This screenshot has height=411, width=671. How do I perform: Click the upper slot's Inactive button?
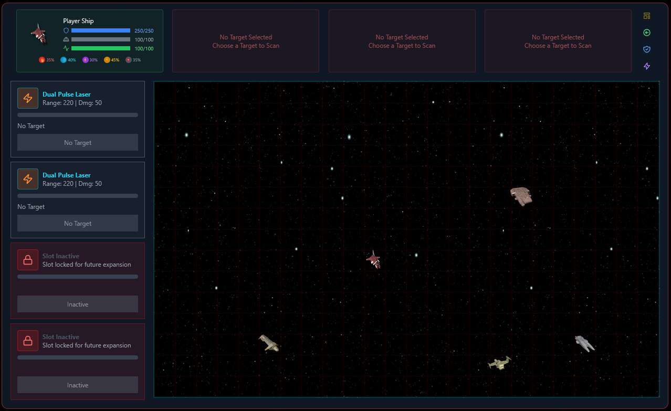click(x=78, y=304)
